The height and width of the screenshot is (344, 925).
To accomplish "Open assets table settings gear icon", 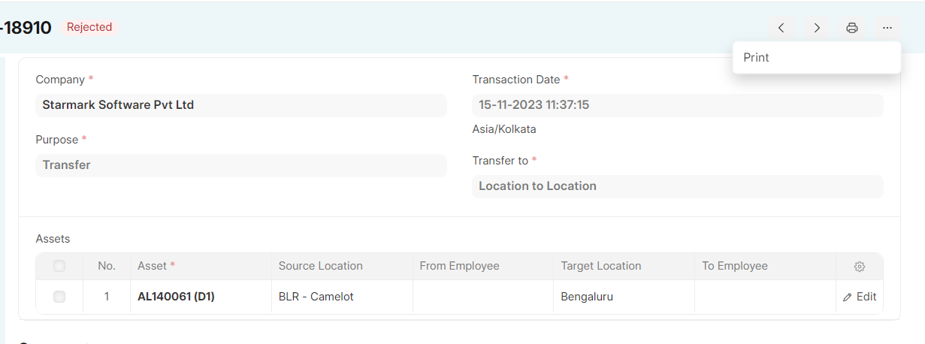I will [x=860, y=267].
